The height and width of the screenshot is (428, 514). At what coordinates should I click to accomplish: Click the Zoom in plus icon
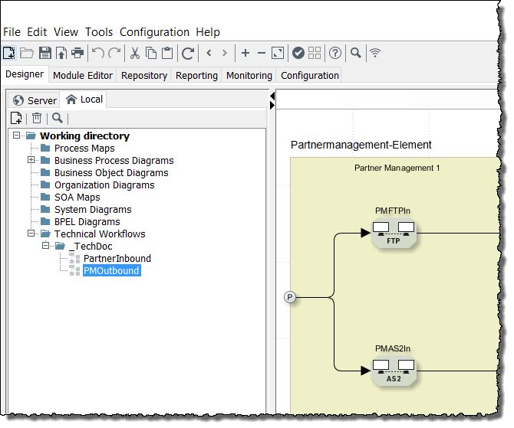pyautogui.click(x=245, y=53)
